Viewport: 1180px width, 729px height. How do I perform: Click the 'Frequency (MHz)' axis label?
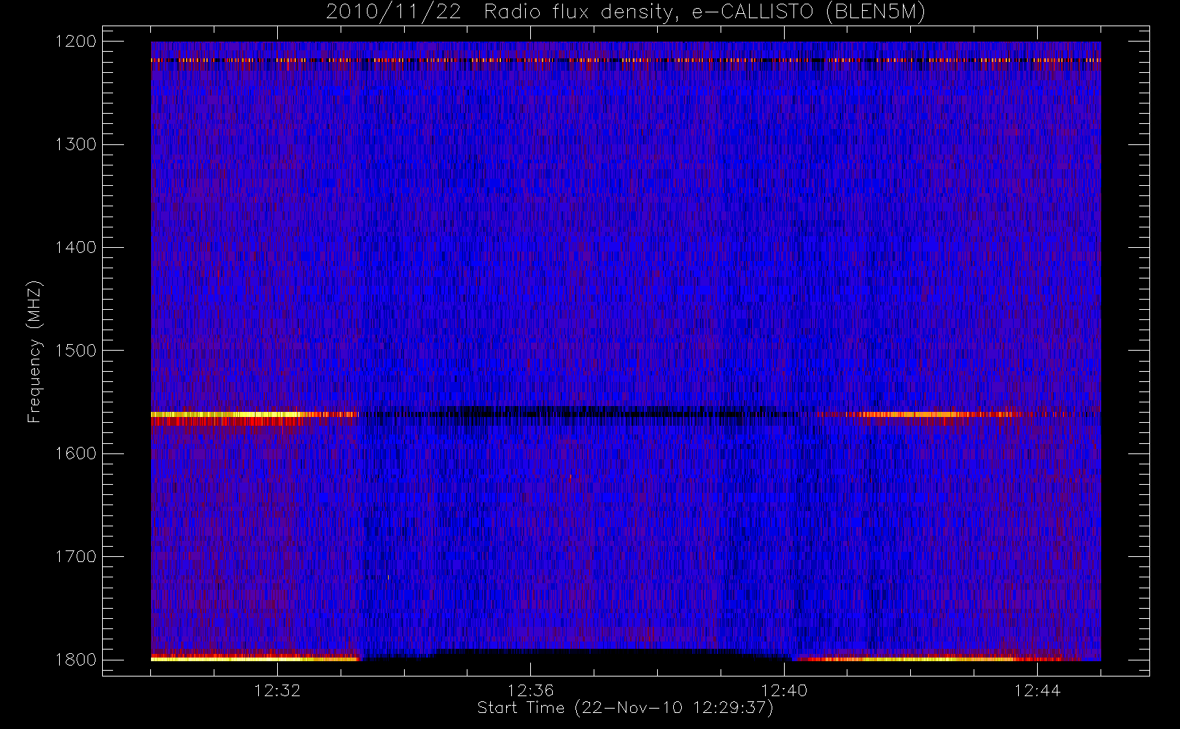[x=34, y=351]
